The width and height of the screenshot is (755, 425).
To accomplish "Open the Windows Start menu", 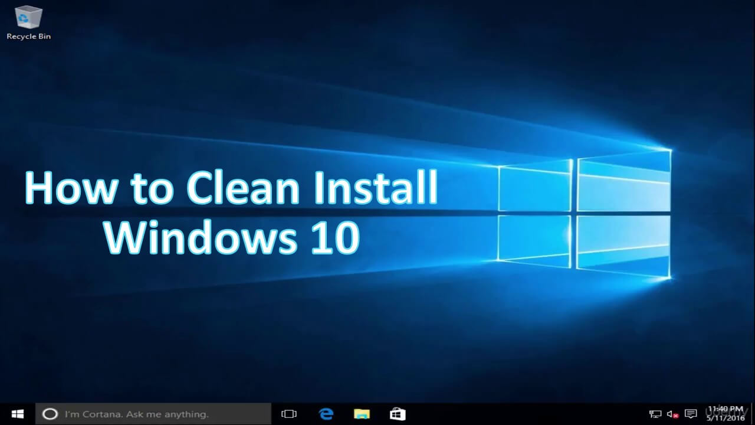I will click(x=18, y=414).
